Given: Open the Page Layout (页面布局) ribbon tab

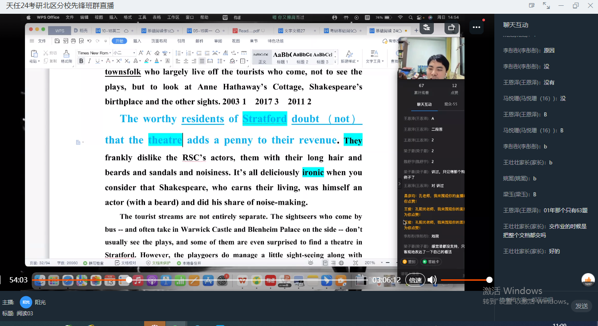Looking at the screenshot, I should [159, 41].
